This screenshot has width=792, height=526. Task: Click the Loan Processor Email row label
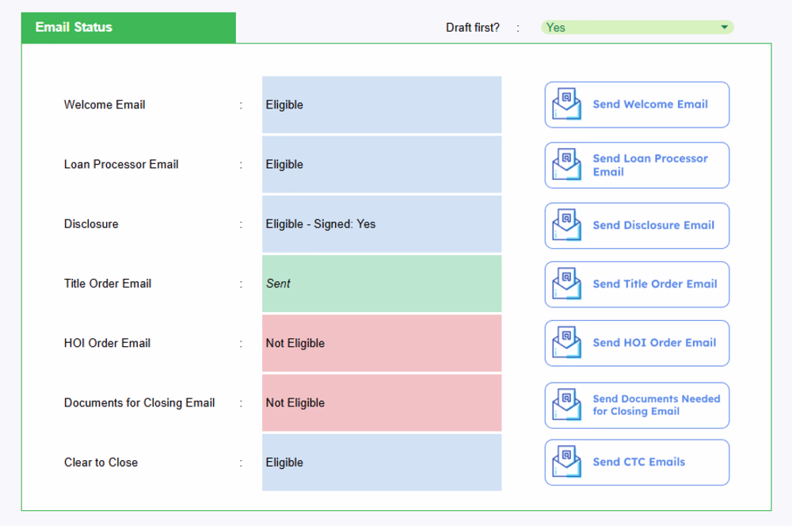pos(121,164)
